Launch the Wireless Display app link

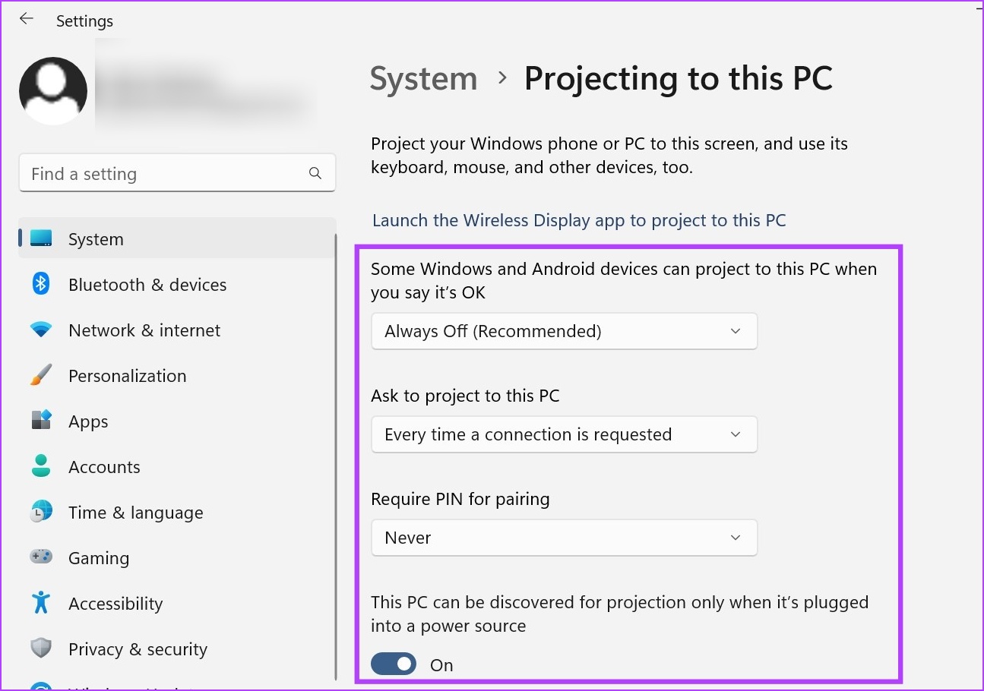click(x=579, y=220)
